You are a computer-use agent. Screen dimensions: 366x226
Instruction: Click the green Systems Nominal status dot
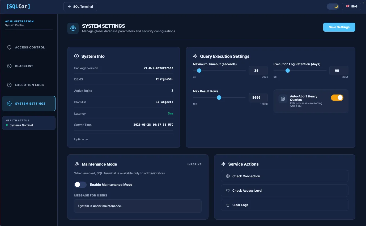pos(7,125)
